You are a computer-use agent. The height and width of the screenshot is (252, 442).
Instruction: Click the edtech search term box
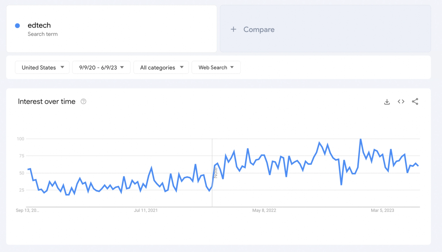tap(112, 29)
